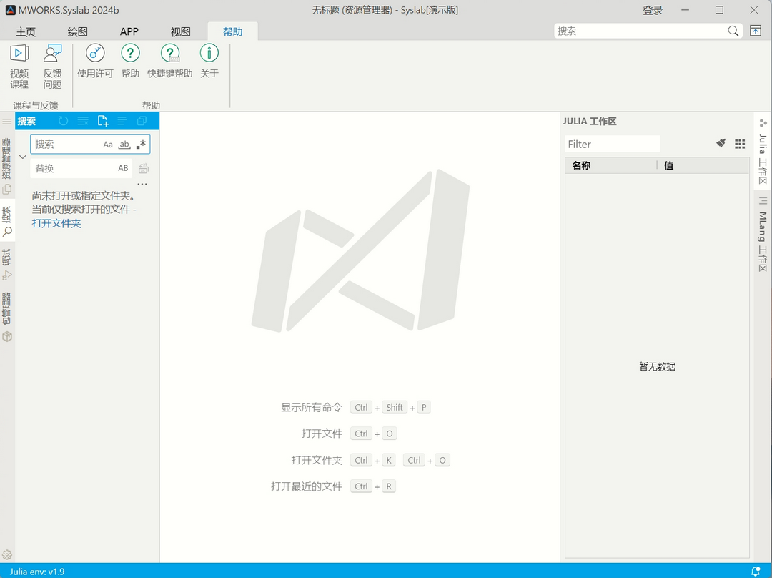The image size is (772, 578).
Task: Switch to the 视图 ribbon tab
Action: (181, 31)
